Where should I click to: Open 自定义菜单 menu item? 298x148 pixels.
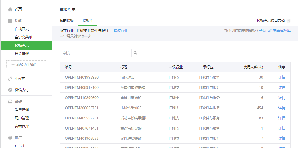(23, 37)
